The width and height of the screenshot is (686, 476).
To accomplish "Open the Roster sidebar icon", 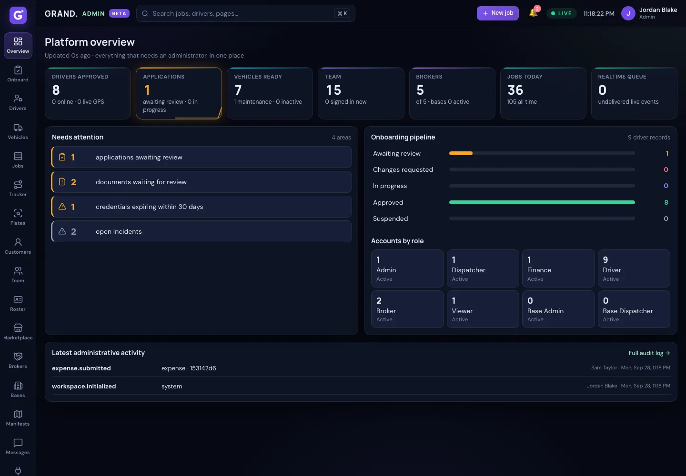I will [x=18, y=304].
